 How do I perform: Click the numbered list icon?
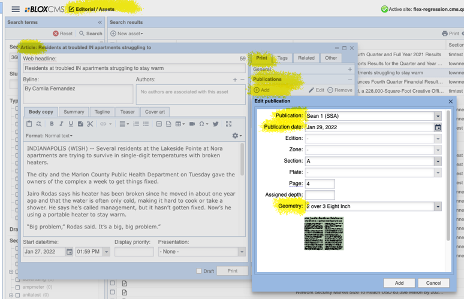click(136, 124)
